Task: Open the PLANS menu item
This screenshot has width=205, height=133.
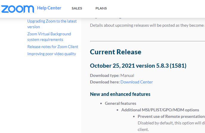Action: click(101, 8)
